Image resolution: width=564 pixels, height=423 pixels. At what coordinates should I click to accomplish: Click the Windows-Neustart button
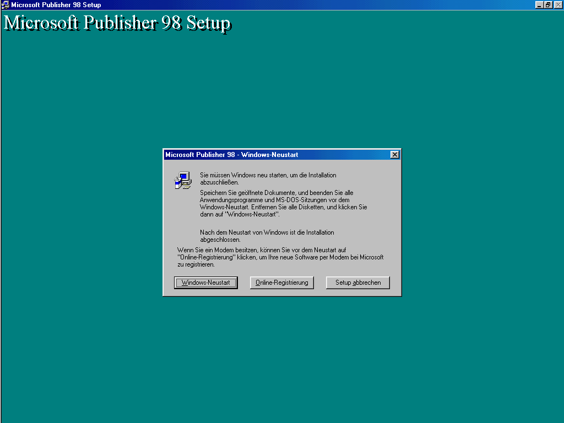pos(206,283)
